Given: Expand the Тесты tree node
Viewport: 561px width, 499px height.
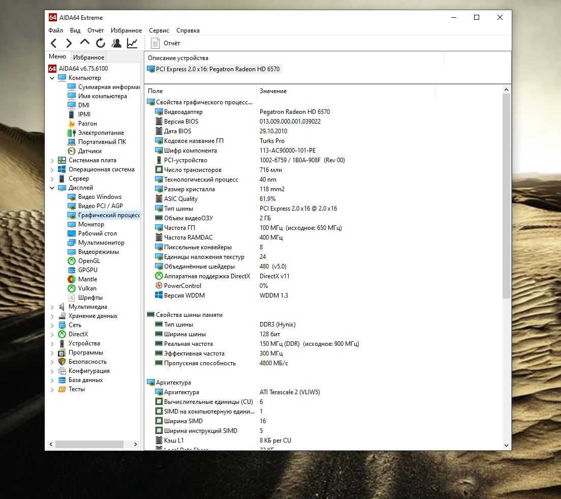Looking at the screenshot, I should tap(52, 390).
